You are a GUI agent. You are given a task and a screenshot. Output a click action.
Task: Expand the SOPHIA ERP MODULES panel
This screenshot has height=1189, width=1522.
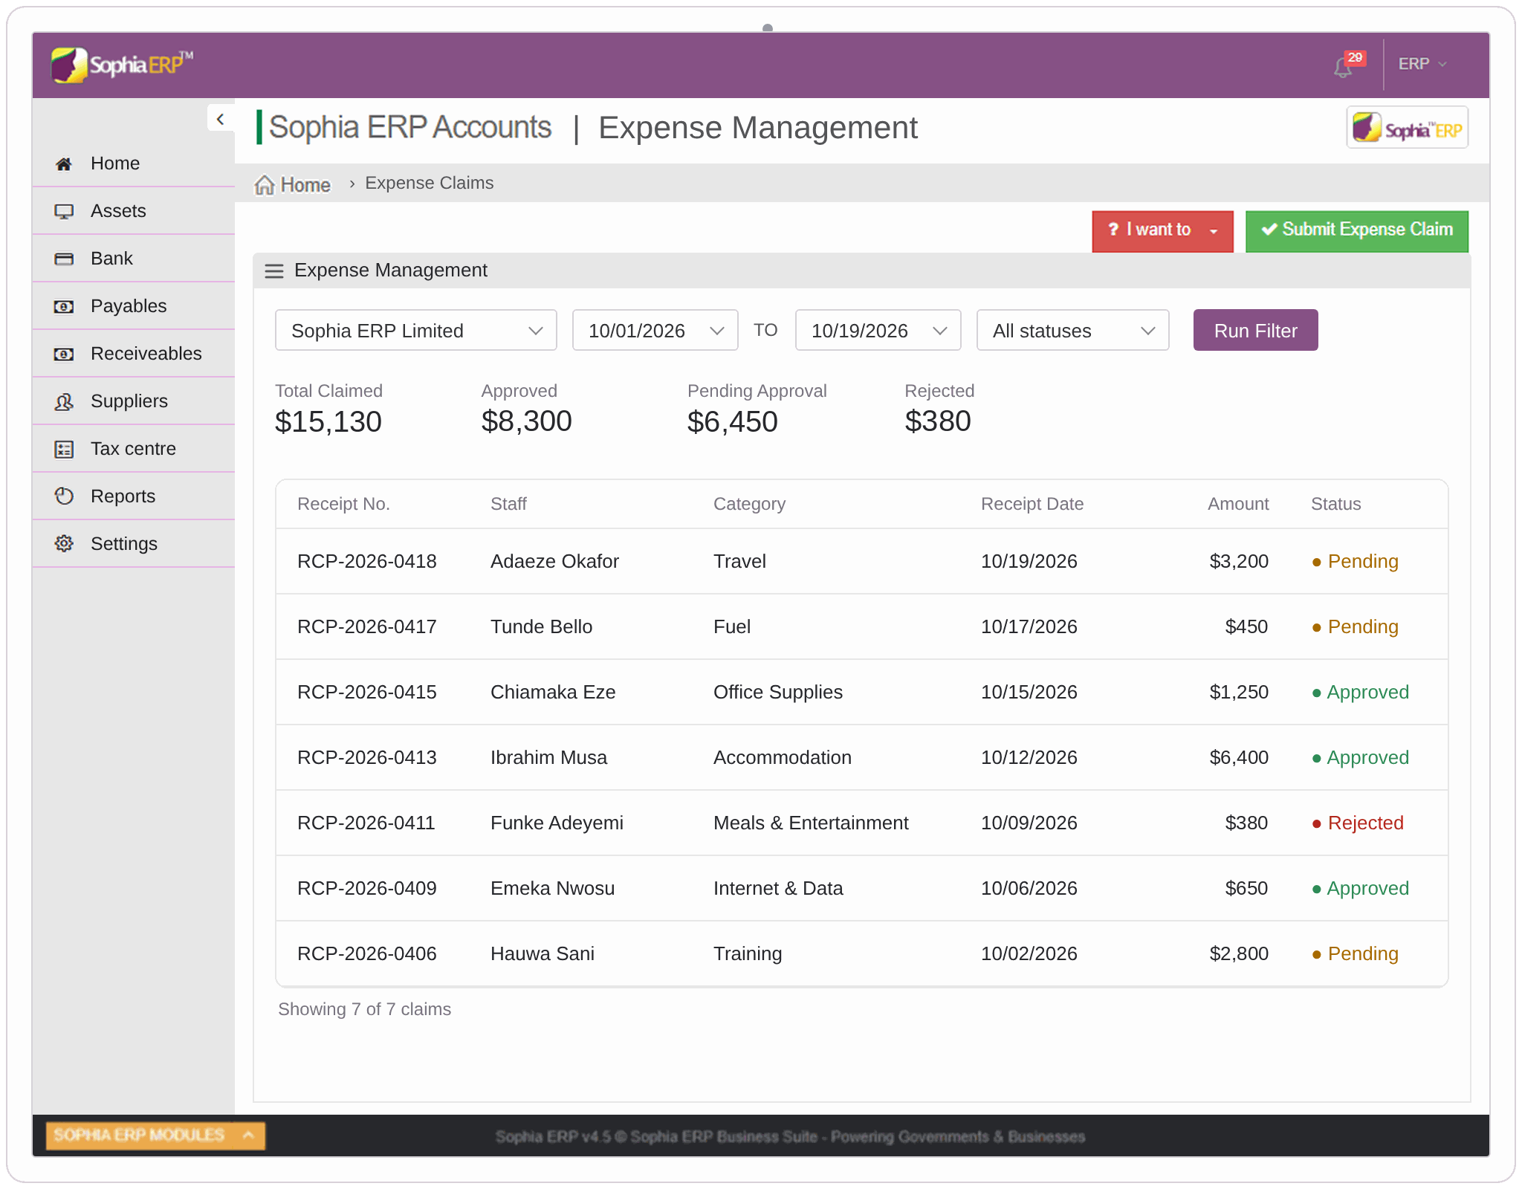(x=155, y=1135)
